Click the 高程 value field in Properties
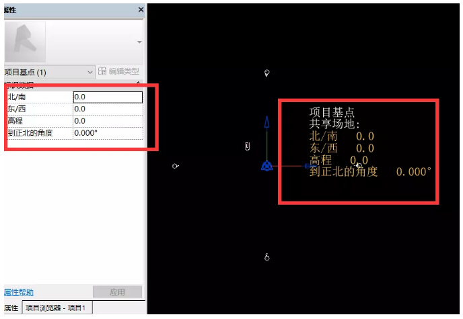This screenshot has width=463, height=319. click(x=108, y=121)
